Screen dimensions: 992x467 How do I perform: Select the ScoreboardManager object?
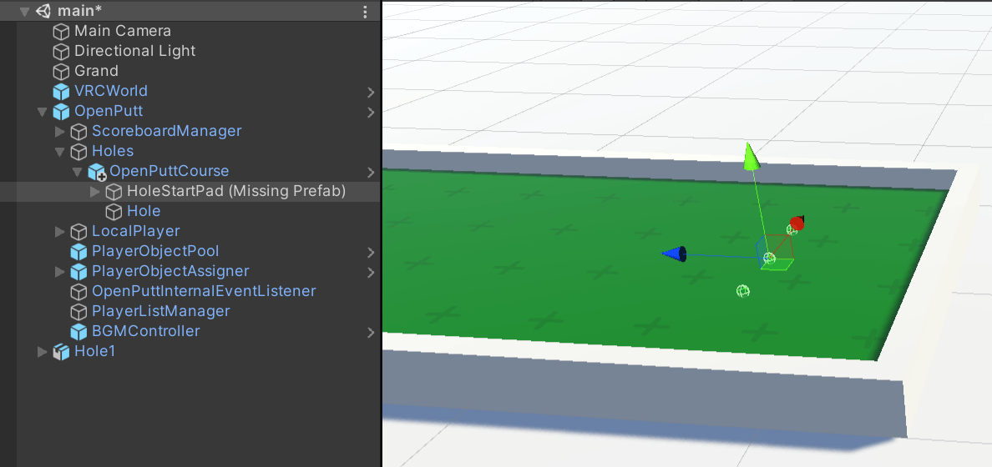(167, 132)
